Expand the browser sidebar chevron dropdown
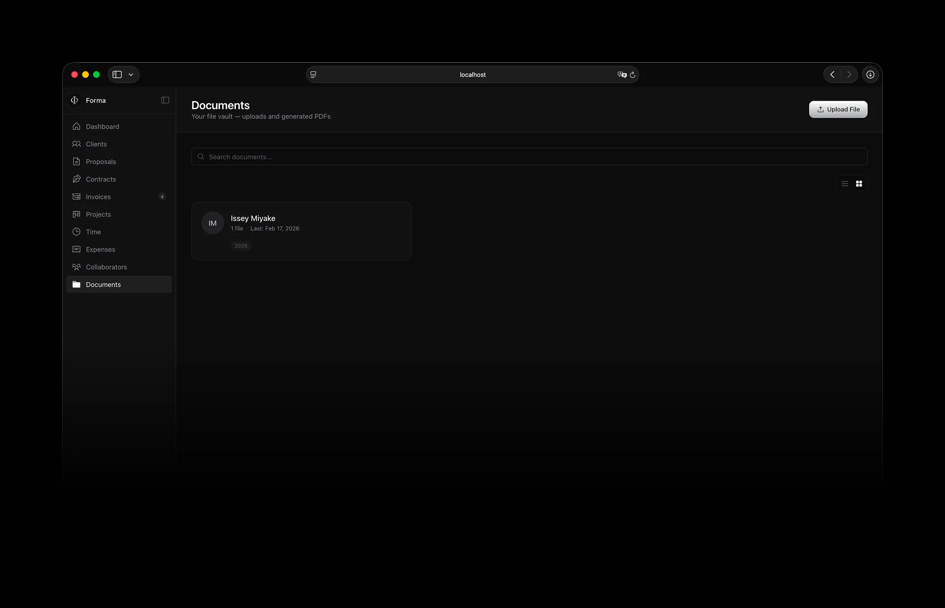 coord(131,75)
